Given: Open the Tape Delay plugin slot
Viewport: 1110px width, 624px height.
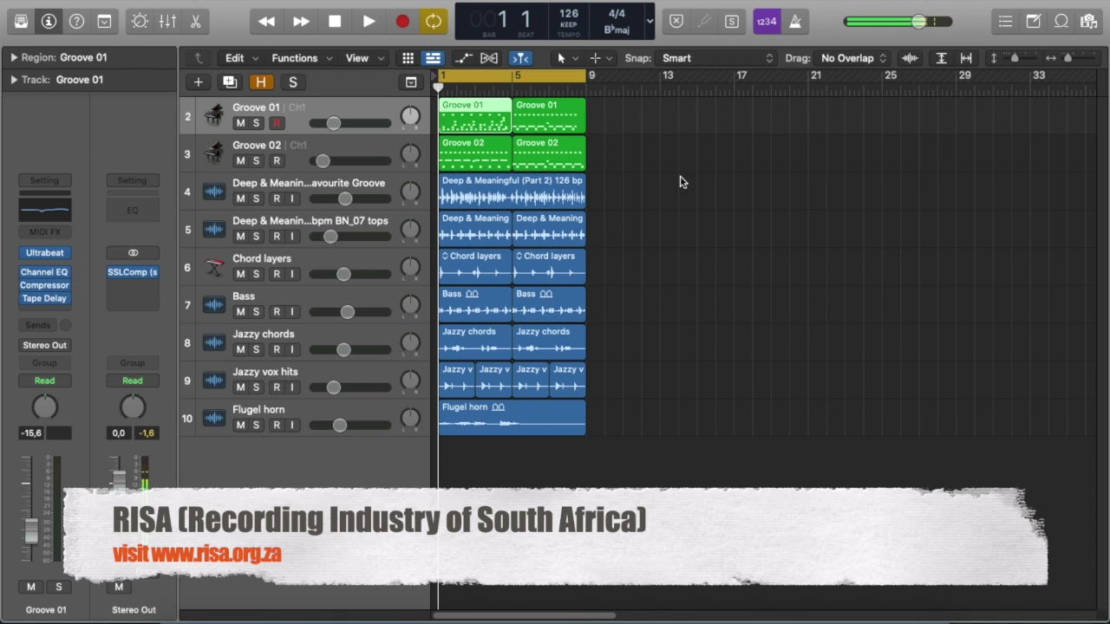Looking at the screenshot, I should (45, 298).
